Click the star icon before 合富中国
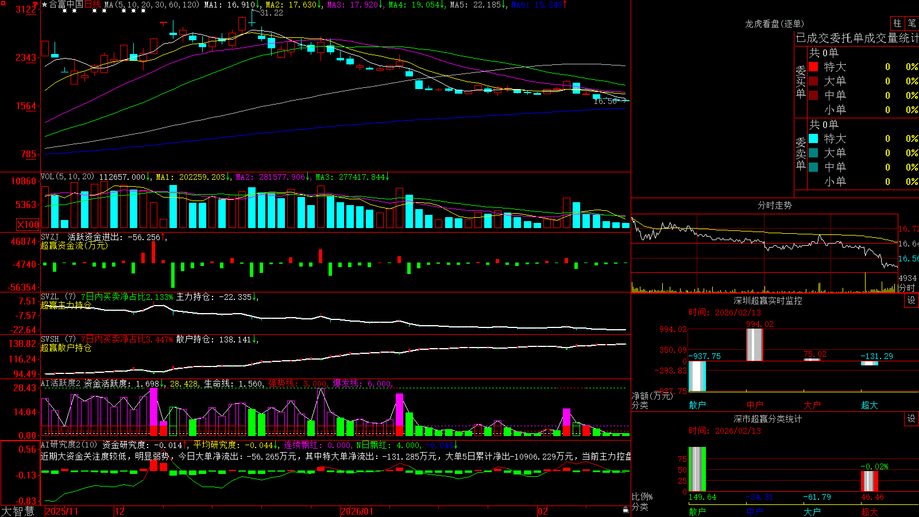This screenshot has height=517, width=919. point(45,5)
